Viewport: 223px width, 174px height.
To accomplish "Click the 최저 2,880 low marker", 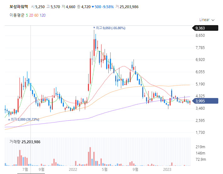I will pos(24,119).
